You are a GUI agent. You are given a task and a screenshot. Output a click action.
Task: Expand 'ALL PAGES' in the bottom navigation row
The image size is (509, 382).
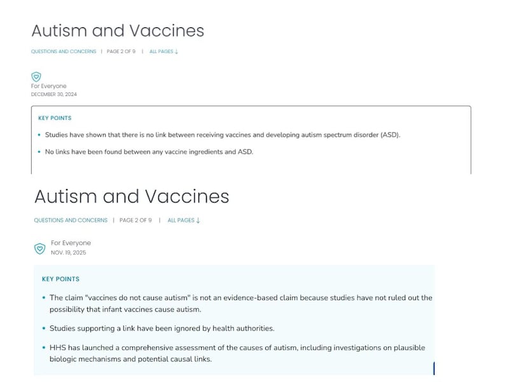click(181, 220)
